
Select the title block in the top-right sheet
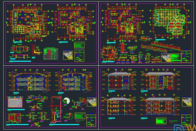pos(186,57)
